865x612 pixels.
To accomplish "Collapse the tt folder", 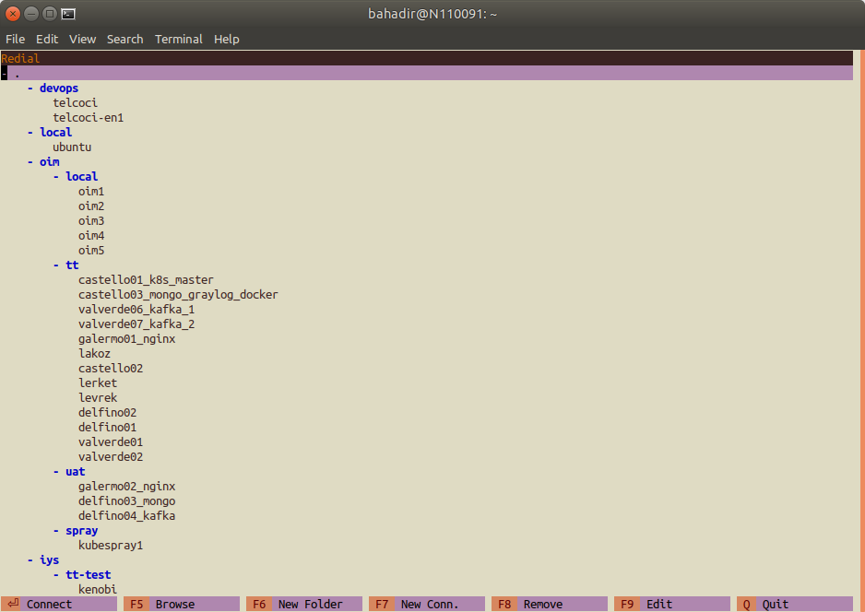I will [x=55, y=265].
